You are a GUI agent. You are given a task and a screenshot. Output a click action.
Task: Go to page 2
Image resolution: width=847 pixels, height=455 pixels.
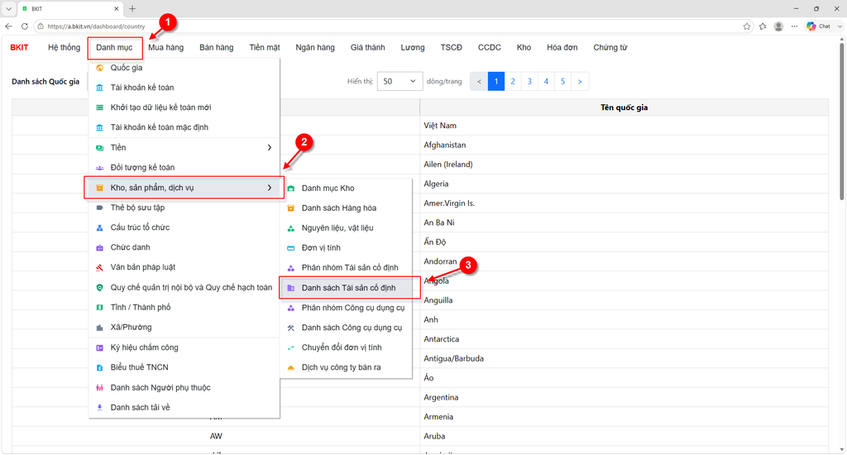[x=513, y=82]
